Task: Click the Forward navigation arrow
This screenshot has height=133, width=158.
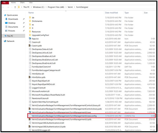Action: [x=8, y=7]
